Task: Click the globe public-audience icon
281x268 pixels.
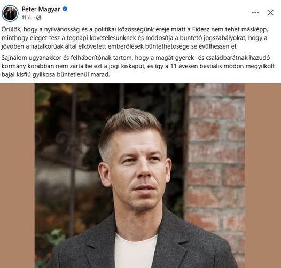Action: (x=38, y=18)
